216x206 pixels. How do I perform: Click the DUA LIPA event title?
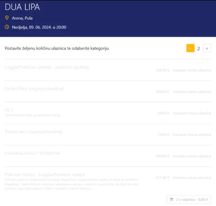pyautogui.click(x=22, y=7)
